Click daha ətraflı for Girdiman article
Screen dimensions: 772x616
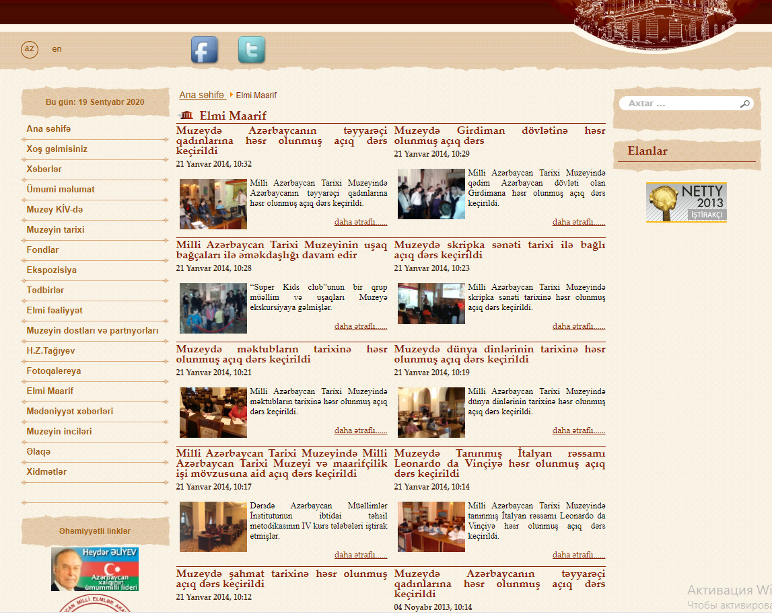(579, 222)
